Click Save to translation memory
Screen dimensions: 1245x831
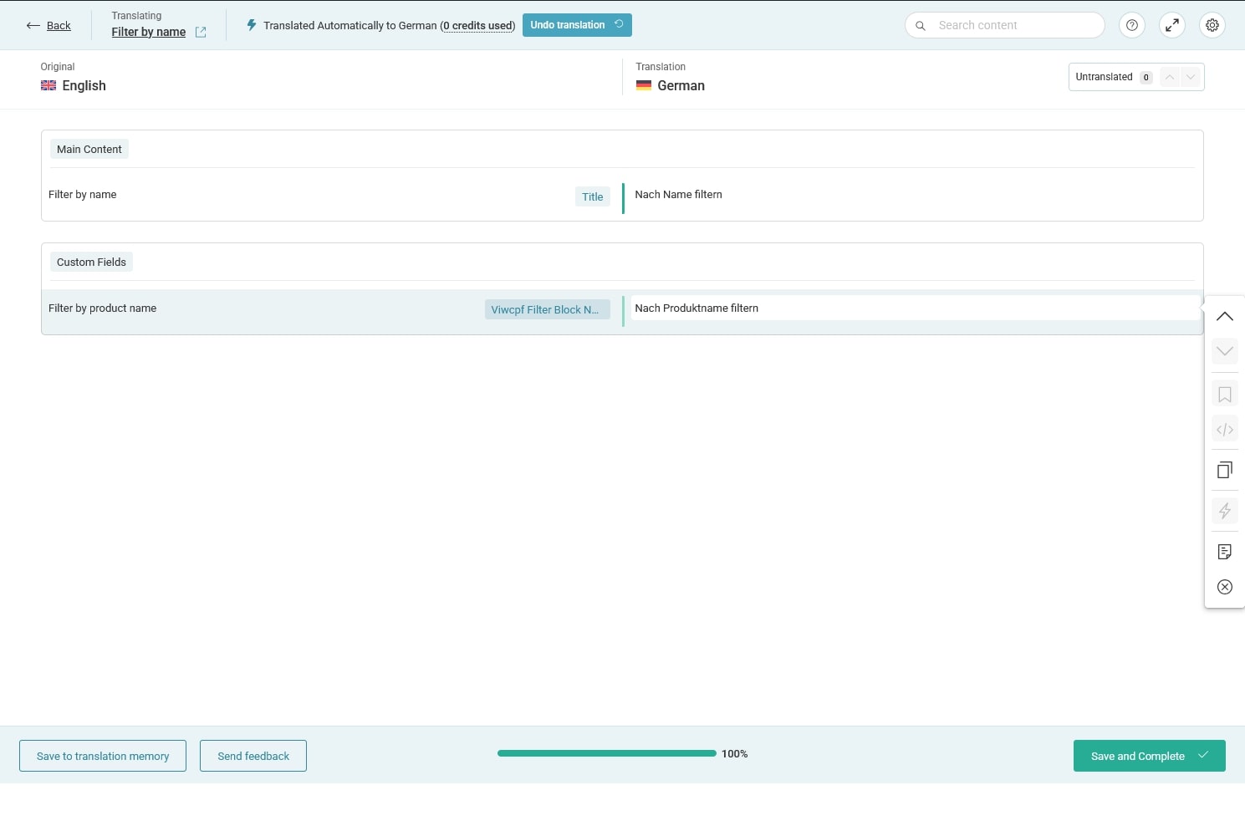point(103,756)
